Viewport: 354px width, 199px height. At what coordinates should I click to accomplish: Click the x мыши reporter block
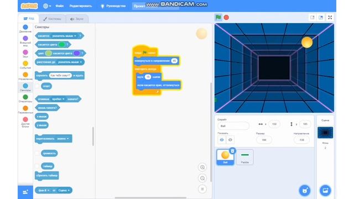coord(42,117)
